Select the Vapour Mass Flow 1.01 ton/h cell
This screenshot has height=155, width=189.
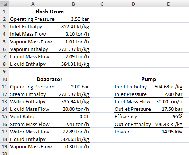[x=74, y=42]
